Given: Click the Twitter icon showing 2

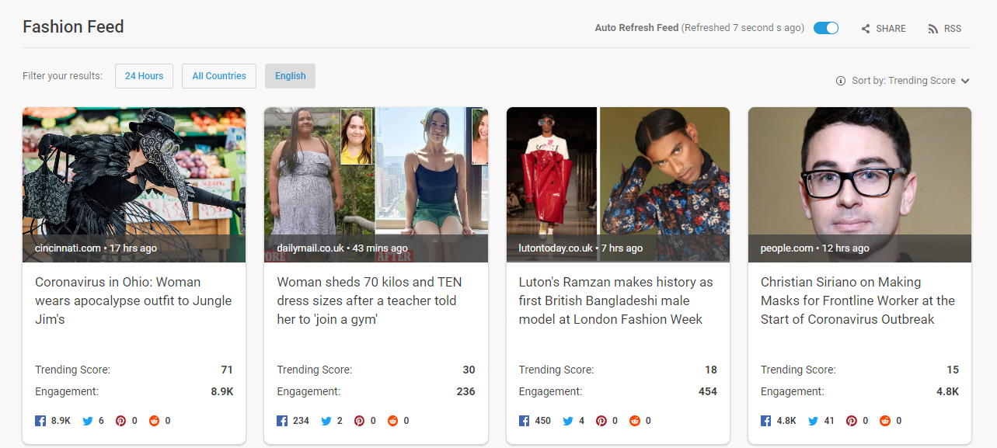Looking at the screenshot, I should (326, 421).
